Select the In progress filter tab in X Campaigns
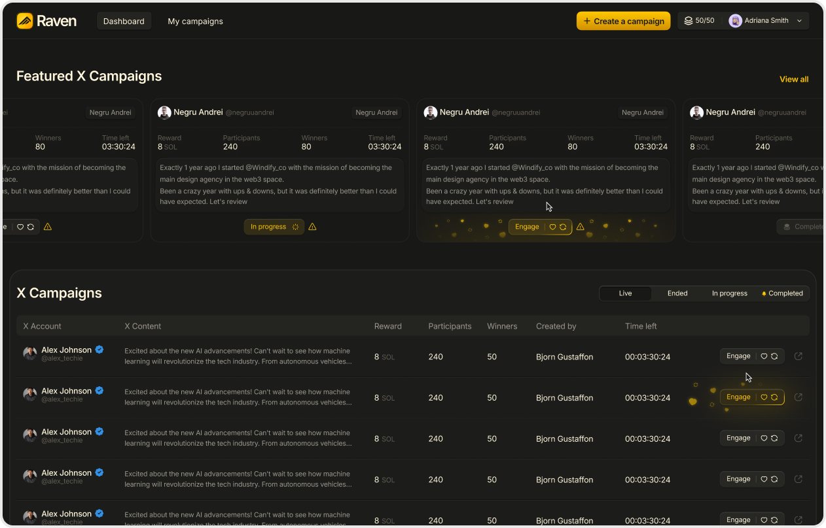Image resolution: width=826 pixels, height=528 pixels. [729, 293]
